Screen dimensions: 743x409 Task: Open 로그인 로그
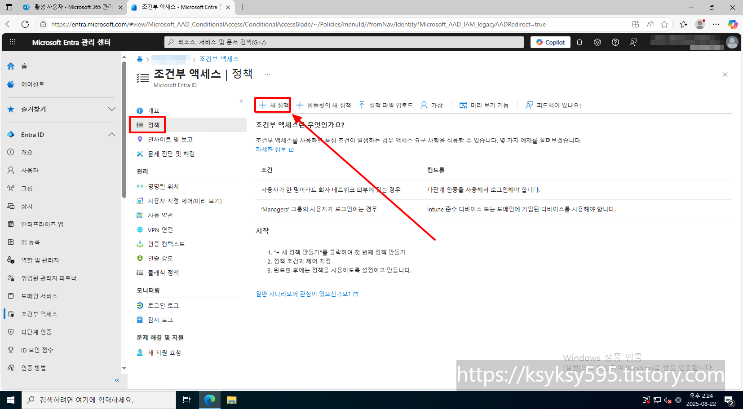click(163, 305)
